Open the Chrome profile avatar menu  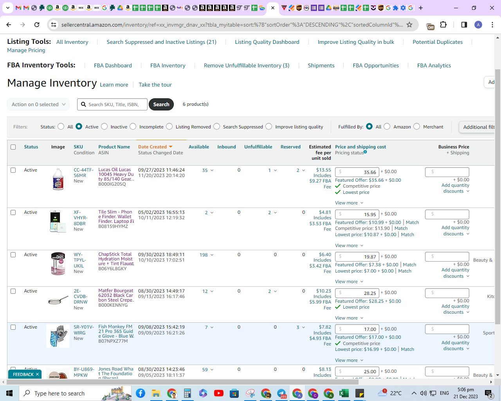click(478, 25)
